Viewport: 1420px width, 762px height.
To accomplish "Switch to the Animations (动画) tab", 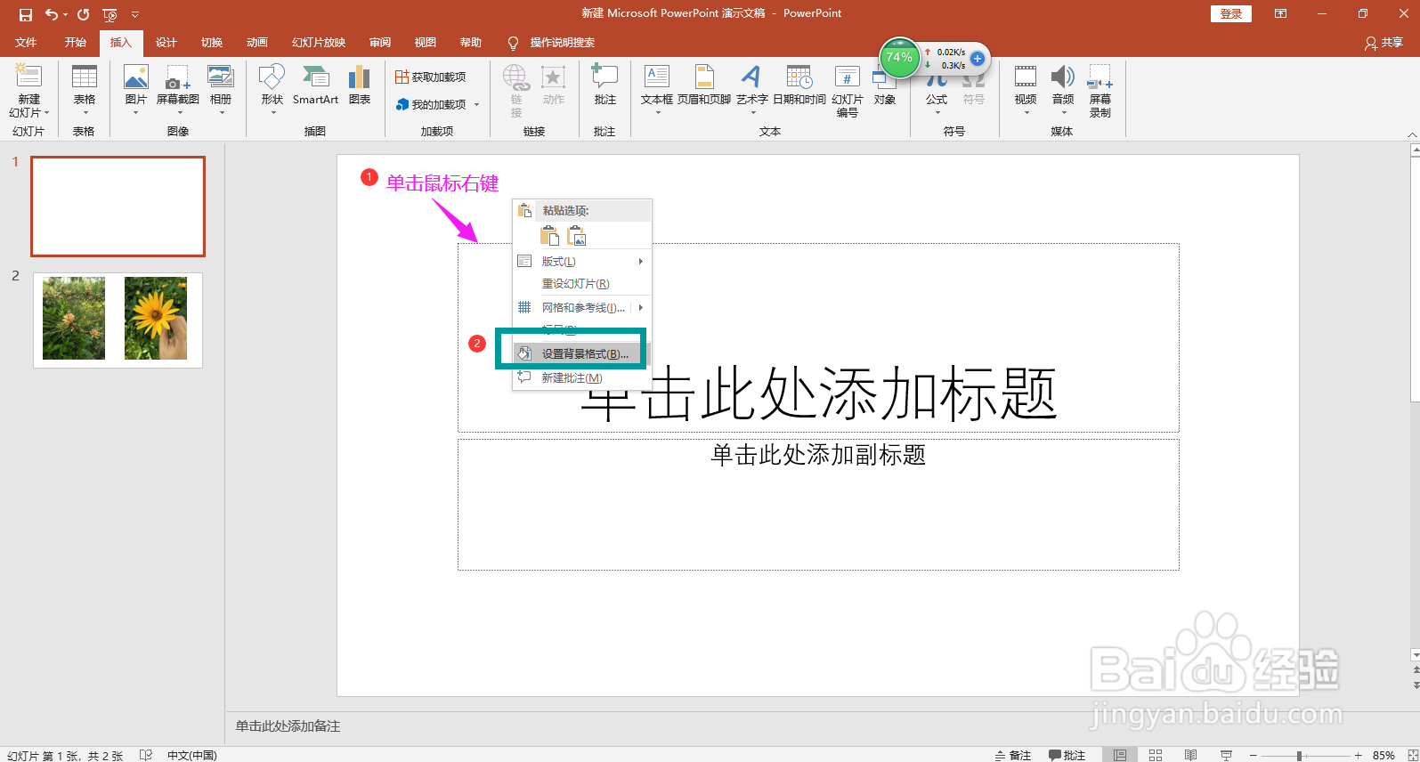I will 256,43.
